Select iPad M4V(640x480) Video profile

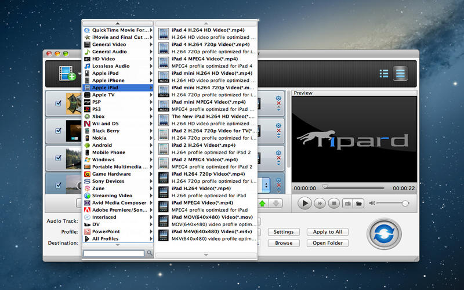click(x=206, y=235)
